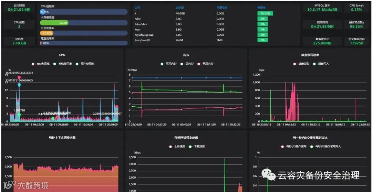The height and width of the screenshot is (192, 372).
Task: Click the 每秒网络带宽使用 chart title
Action: tap(186, 138)
